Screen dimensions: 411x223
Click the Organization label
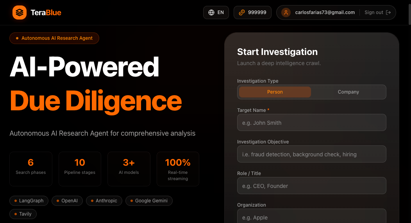click(x=251, y=205)
